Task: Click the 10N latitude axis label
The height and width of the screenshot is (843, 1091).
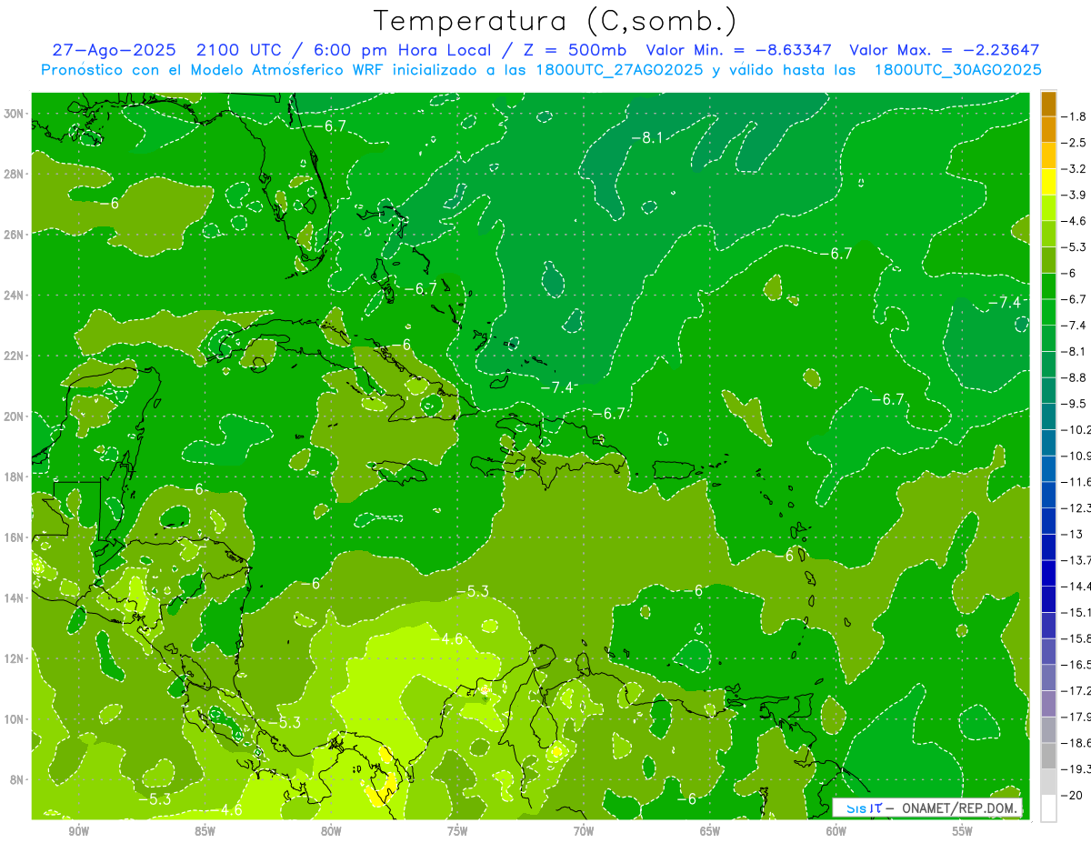Action: [x=15, y=718]
